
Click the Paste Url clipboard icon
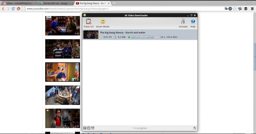89,21
